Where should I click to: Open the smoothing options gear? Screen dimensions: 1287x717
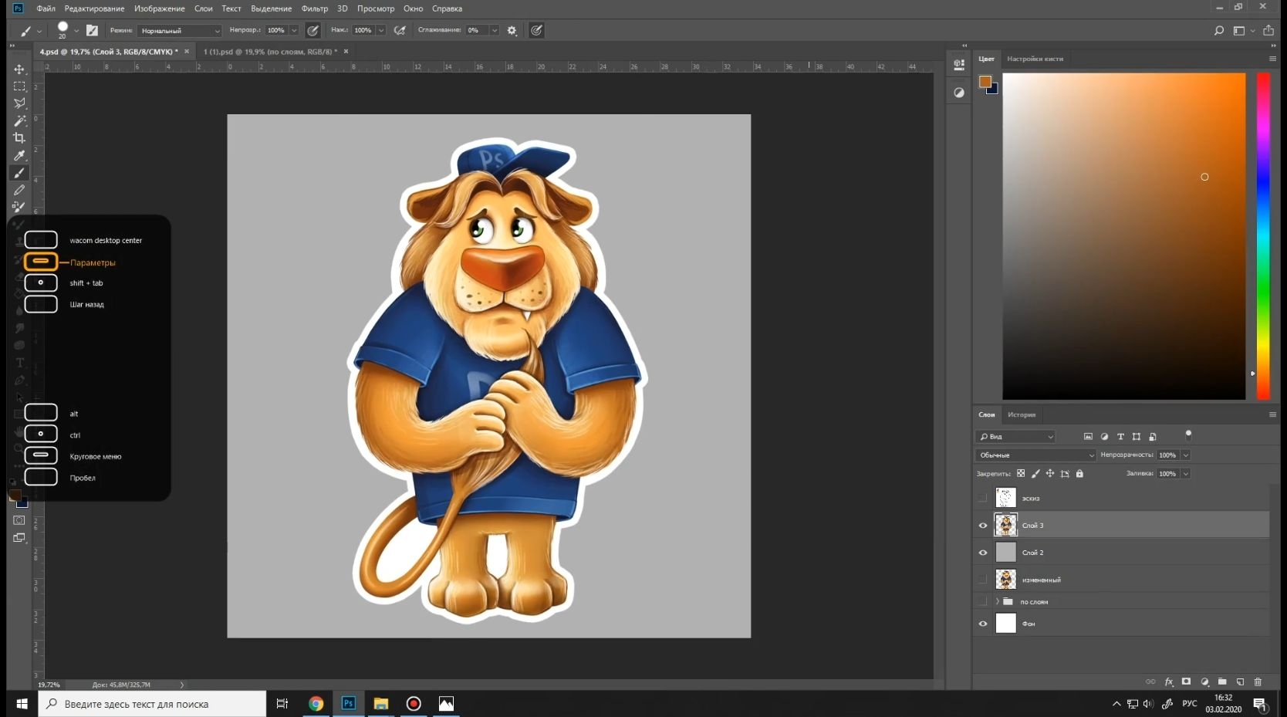tap(512, 30)
